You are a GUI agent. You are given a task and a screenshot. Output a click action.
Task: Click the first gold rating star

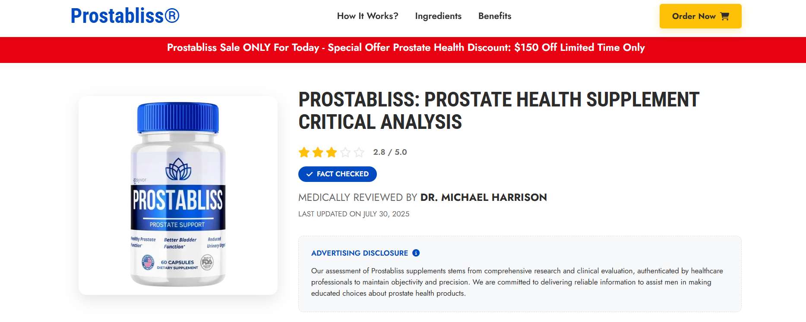coord(304,152)
